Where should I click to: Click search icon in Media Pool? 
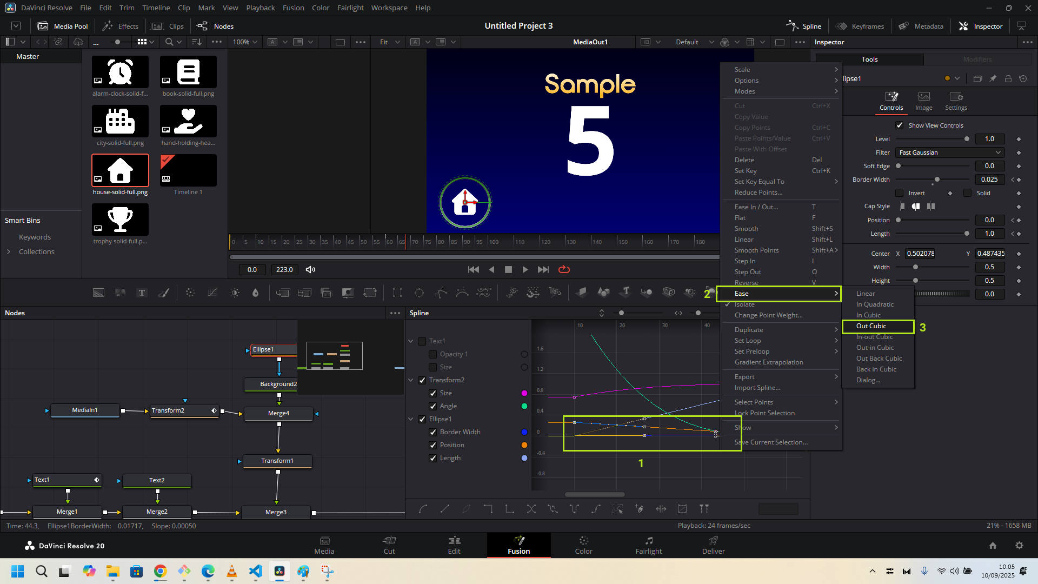169,42
